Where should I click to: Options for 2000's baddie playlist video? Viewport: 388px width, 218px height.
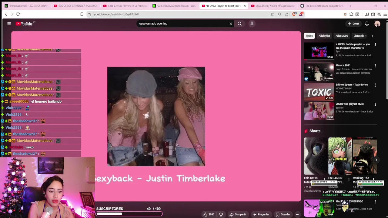point(375,45)
